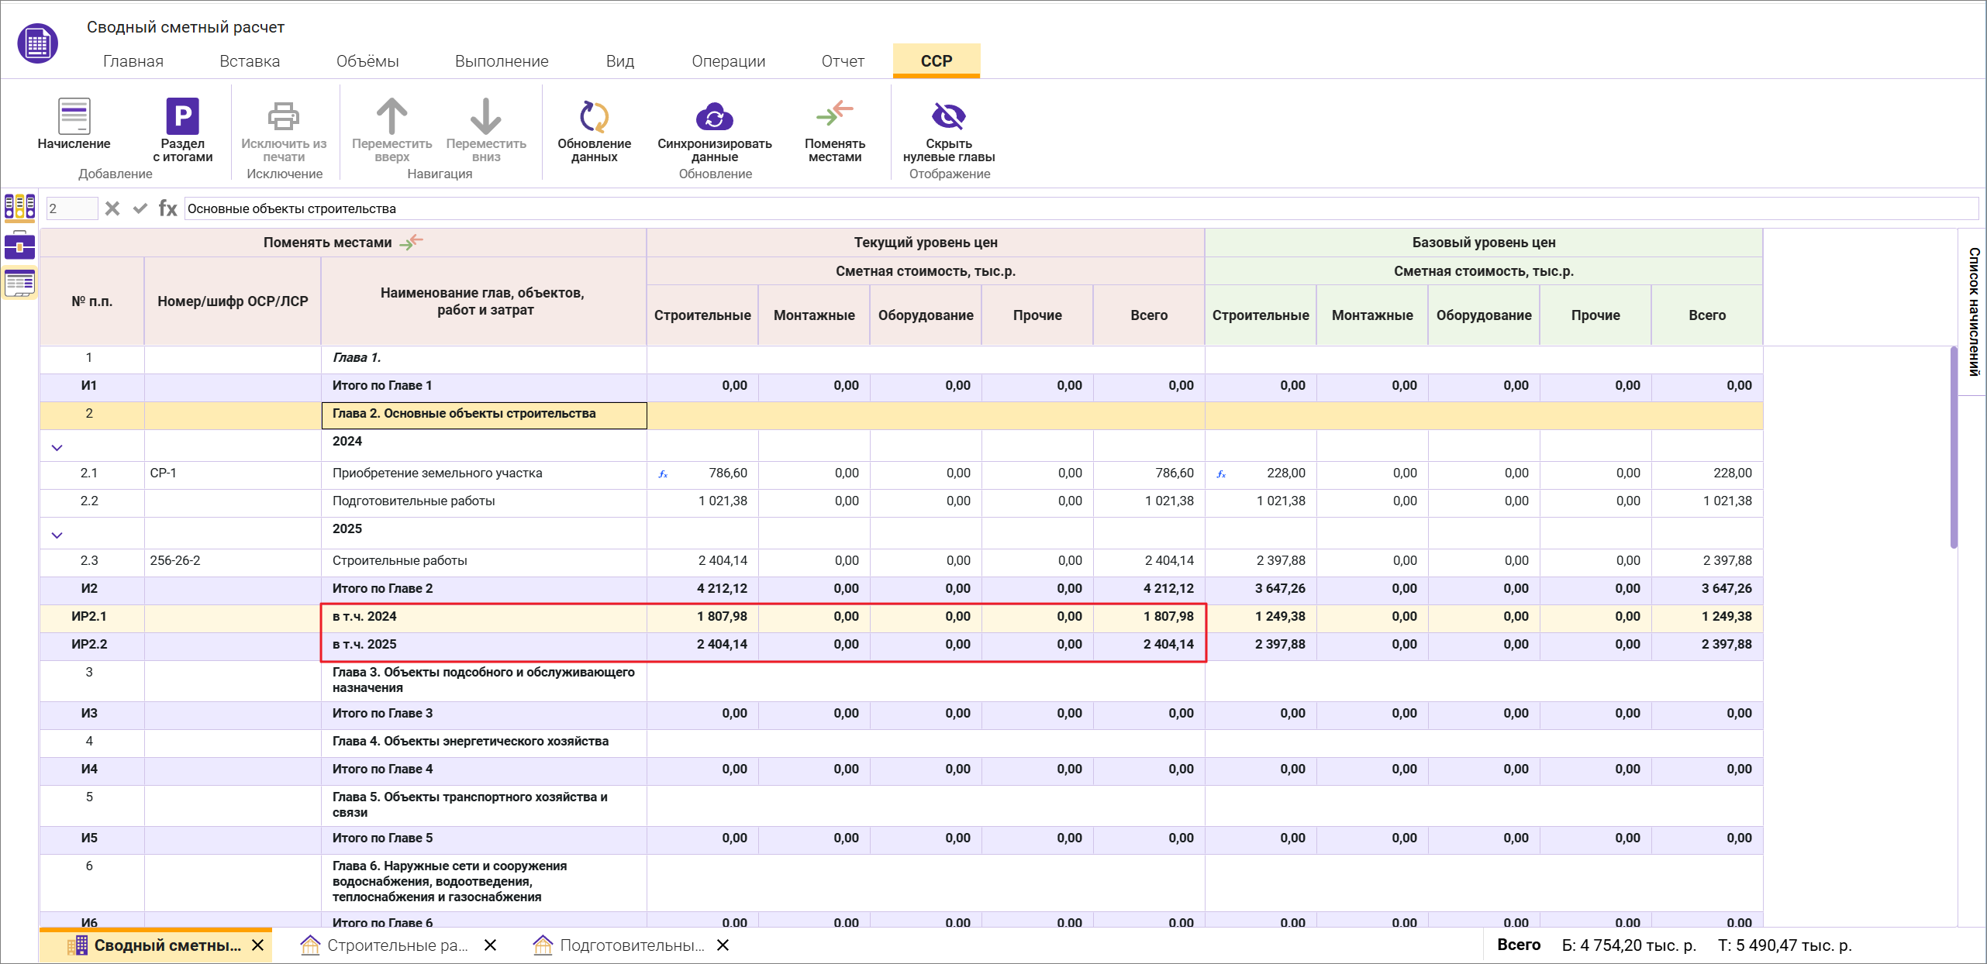Click Обновление данных refresh icon
This screenshot has width=1987, height=964.
point(594,116)
